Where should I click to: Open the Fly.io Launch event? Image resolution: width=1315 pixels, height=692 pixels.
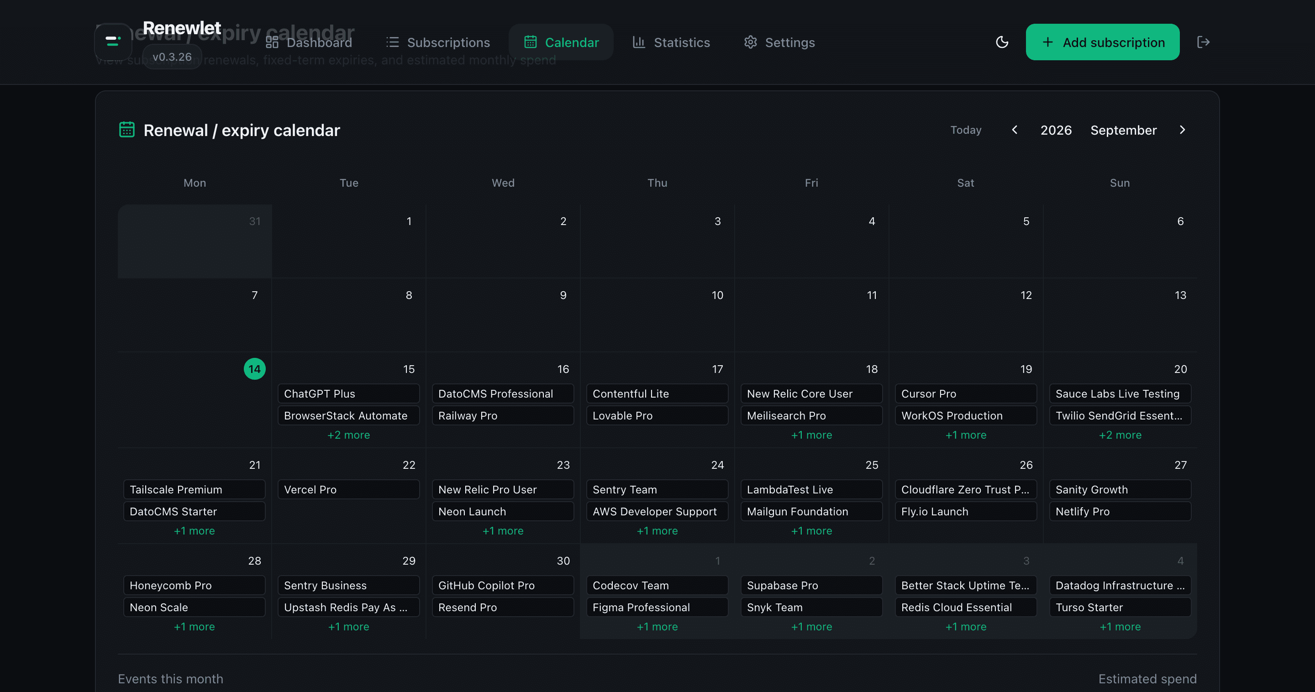[x=966, y=511]
